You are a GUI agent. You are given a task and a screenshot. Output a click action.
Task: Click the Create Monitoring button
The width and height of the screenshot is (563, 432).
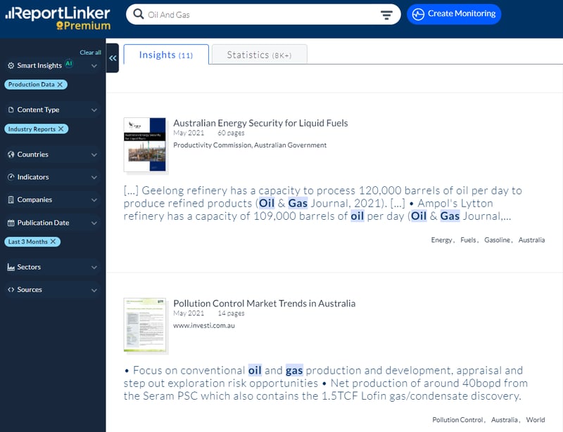click(454, 14)
